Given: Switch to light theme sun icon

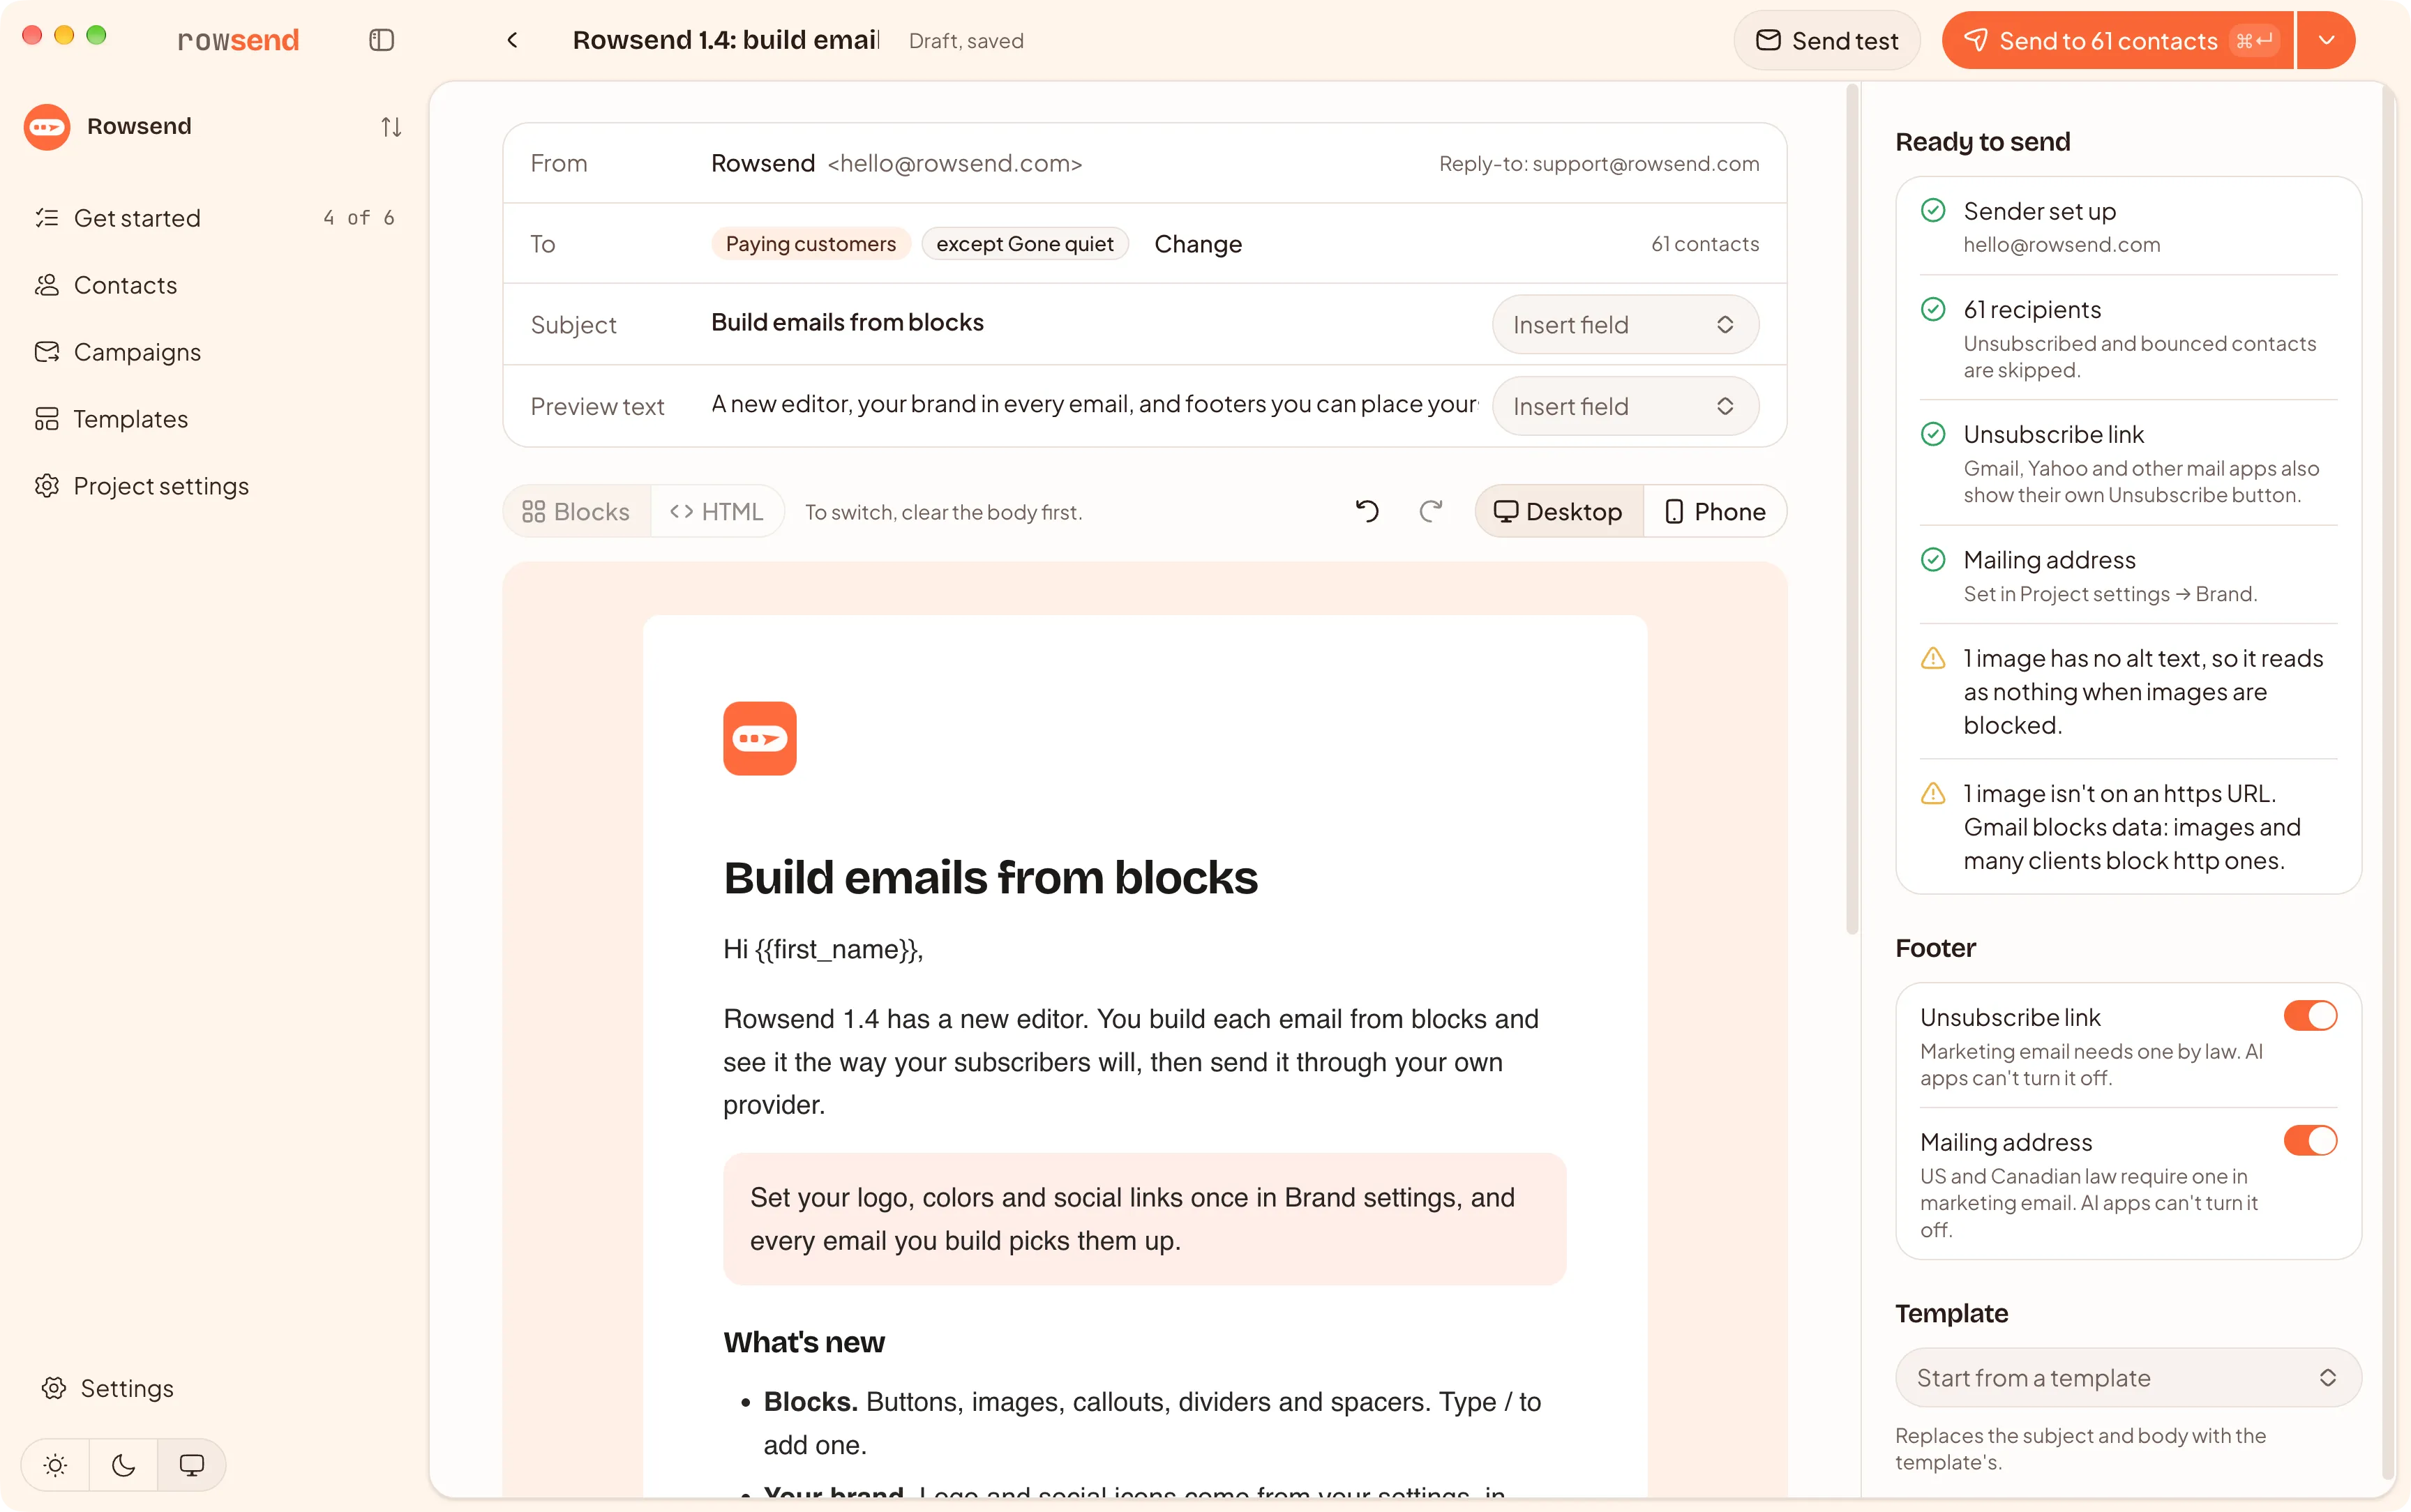Looking at the screenshot, I should [x=56, y=1465].
